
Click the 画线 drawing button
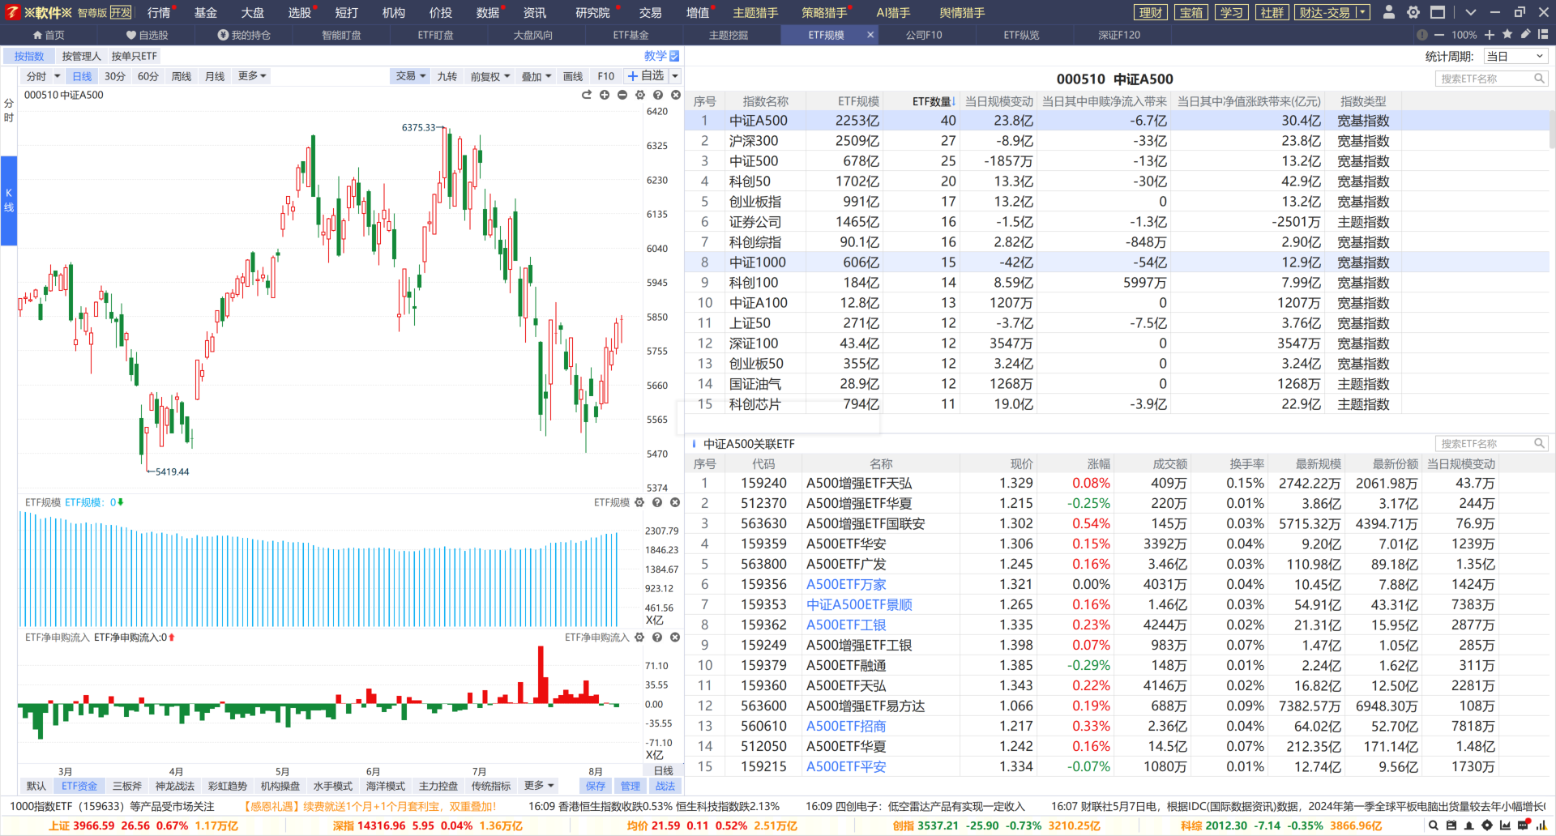coord(573,76)
